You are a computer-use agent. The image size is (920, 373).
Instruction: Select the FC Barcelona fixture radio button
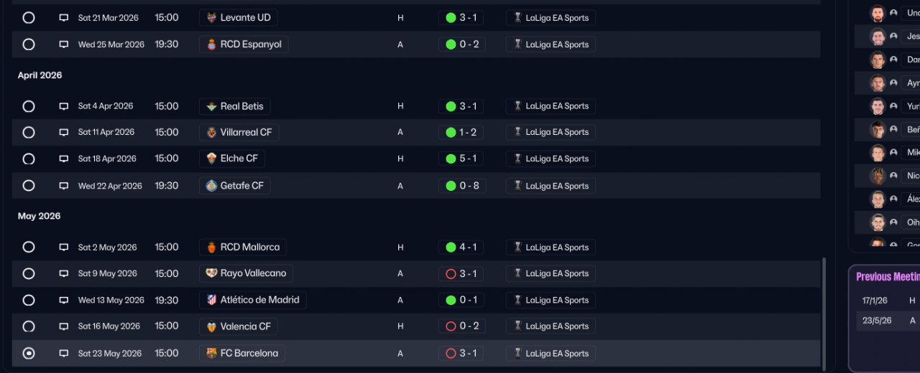pyautogui.click(x=29, y=353)
